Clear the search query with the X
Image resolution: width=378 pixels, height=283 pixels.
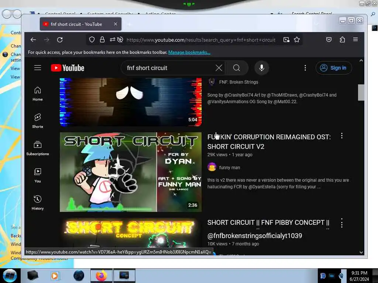point(219,68)
